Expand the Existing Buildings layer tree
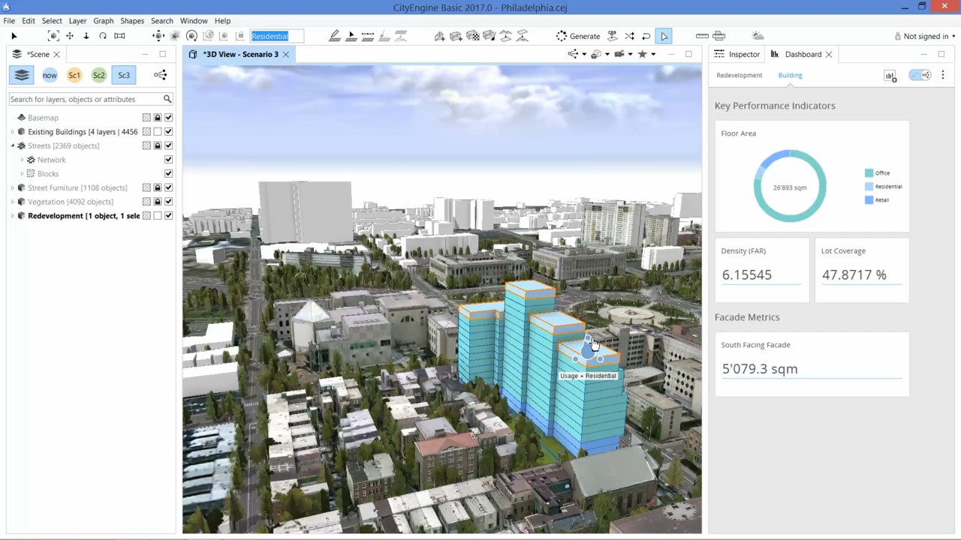961x540 pixels. click(x=13, y=132)
